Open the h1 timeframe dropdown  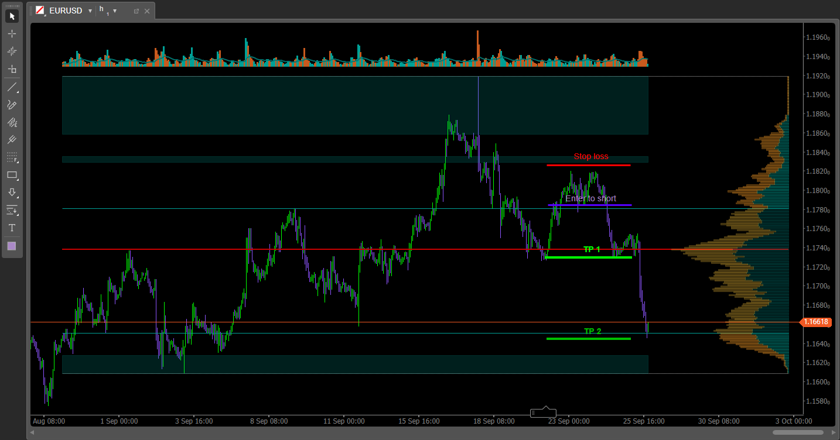[x=115, y=11]
